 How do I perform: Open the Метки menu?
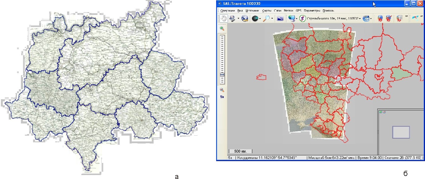tap(288, 11)
